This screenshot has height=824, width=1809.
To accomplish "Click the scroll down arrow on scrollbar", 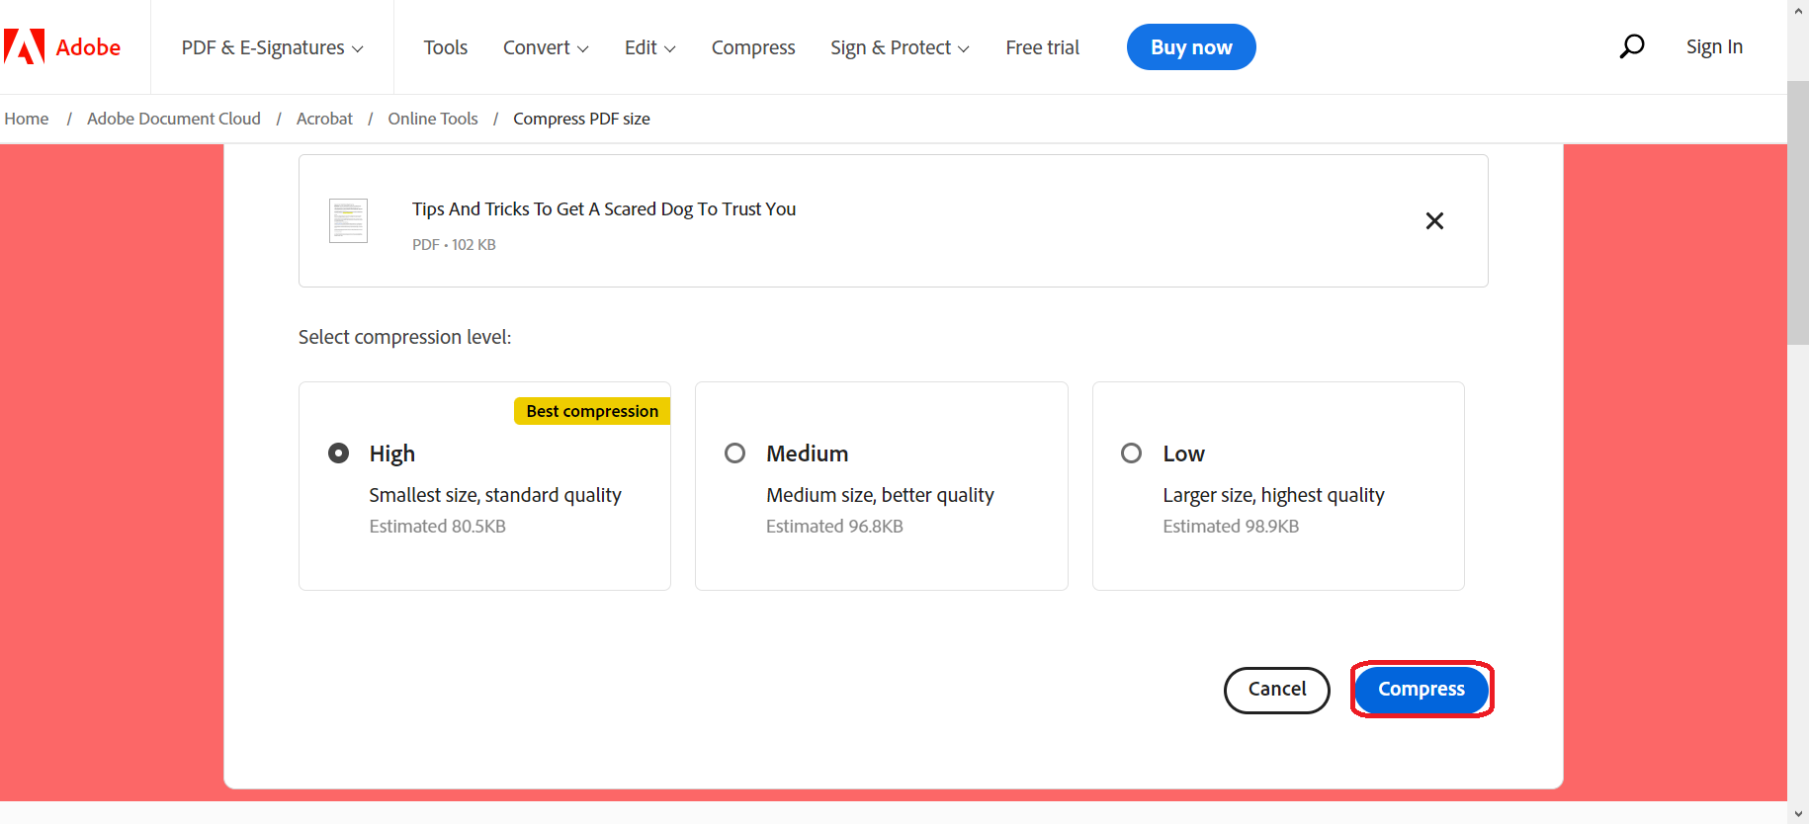I will (x=1797, y=814).
